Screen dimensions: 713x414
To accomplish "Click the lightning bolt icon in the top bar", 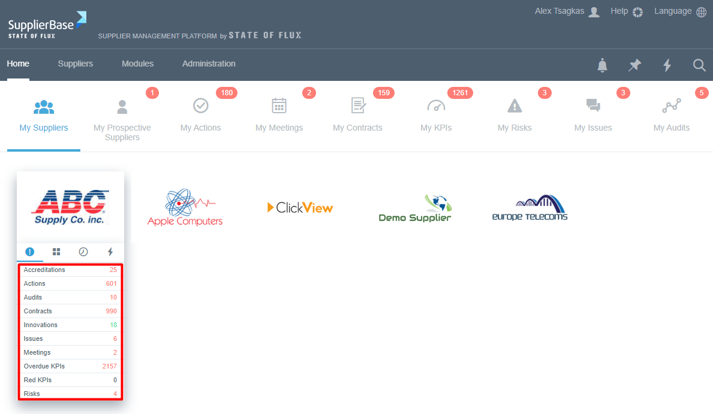I will point(667,65).
